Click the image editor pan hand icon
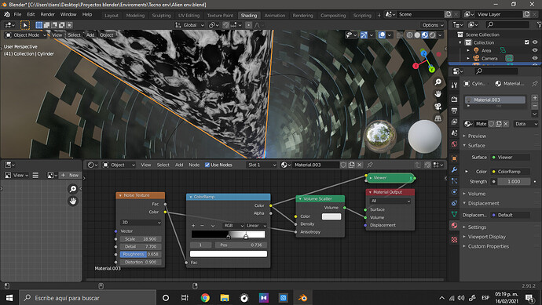Viewport: 542px width, 305px height. tap(73, 201)
